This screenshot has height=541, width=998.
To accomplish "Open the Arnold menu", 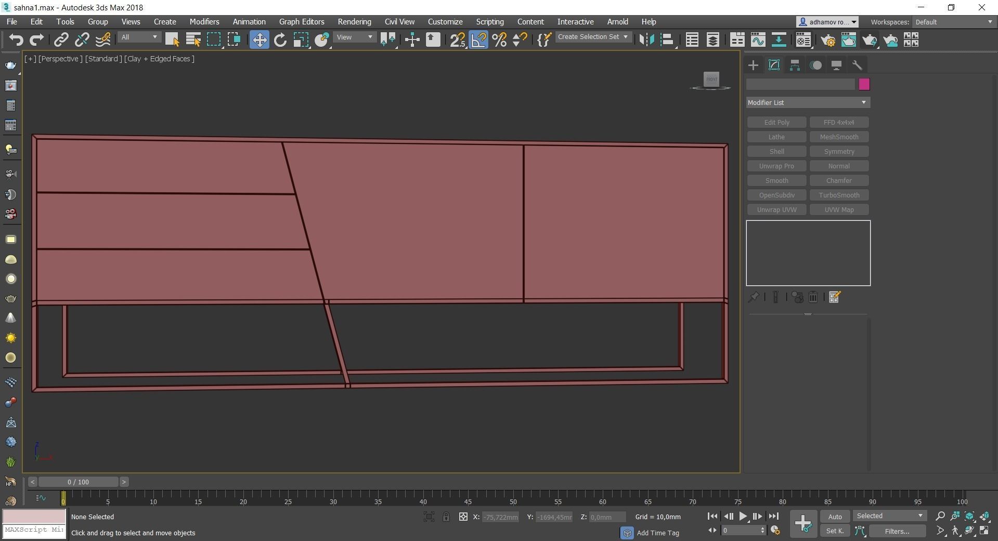I will click(x=617, y=22).
